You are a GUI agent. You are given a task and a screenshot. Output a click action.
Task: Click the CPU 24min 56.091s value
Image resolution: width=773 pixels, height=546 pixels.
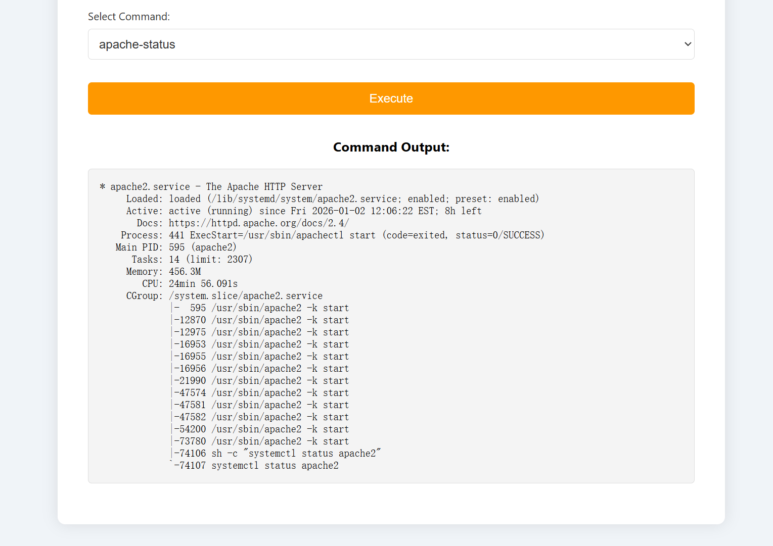(x=203, y=284)
